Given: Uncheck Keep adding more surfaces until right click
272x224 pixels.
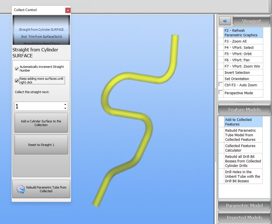Looking at the screenshot, I should coord(17,81).
